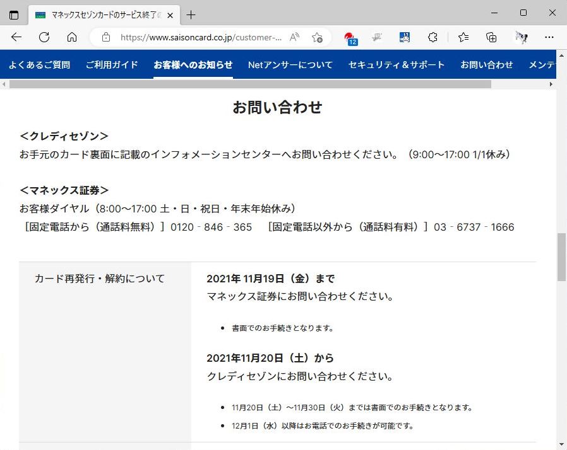Open the Netアンサーについて menu item
Image resolution: width=567 pixels, height=450 pixels.
(290, 65)
